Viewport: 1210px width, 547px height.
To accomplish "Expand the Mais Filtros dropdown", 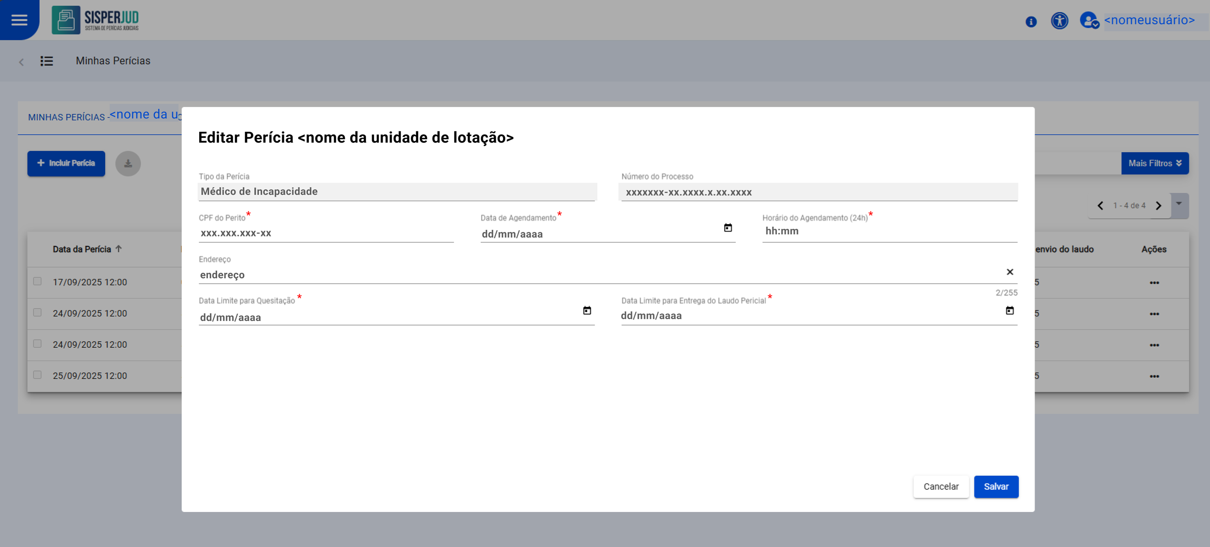I will [1155, 163].
